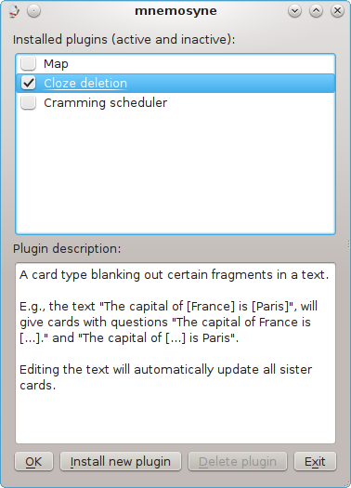Screen dimensions: 351x488
Task: Click the mnemosyne app icon in title bar
Action: pyautogui.click(x=13, y=11)
